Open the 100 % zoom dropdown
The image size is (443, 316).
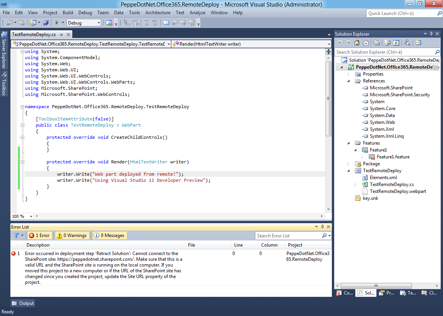[31, 216]
